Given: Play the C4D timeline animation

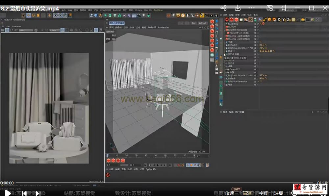Looking at the screenshot, I should tap(158, 165).
